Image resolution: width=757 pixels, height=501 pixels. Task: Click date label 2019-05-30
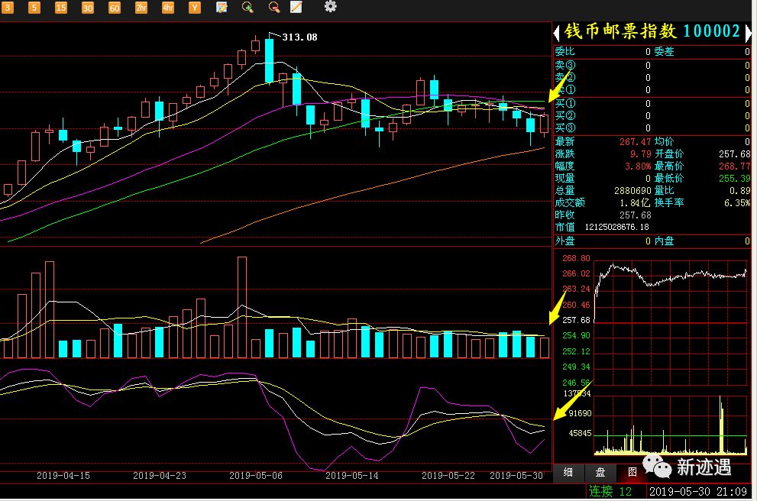[516, 476]
